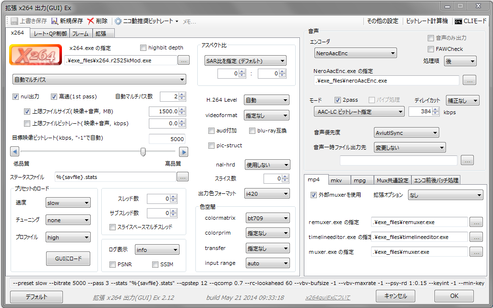Click the キャンセル button
The image size is (493, 308).
(395, 296)
